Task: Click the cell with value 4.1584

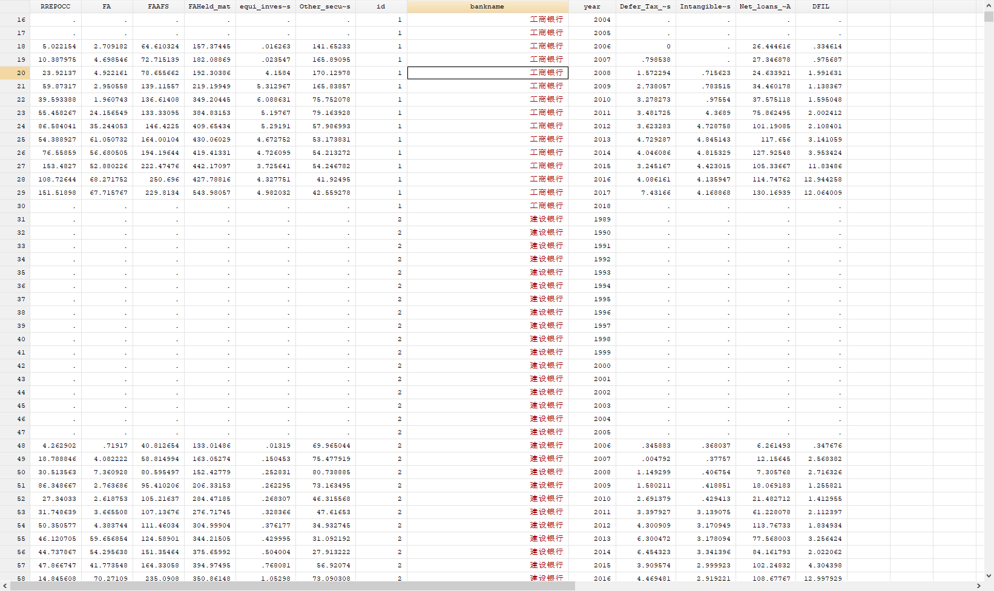Action: (x=265, y=73)
